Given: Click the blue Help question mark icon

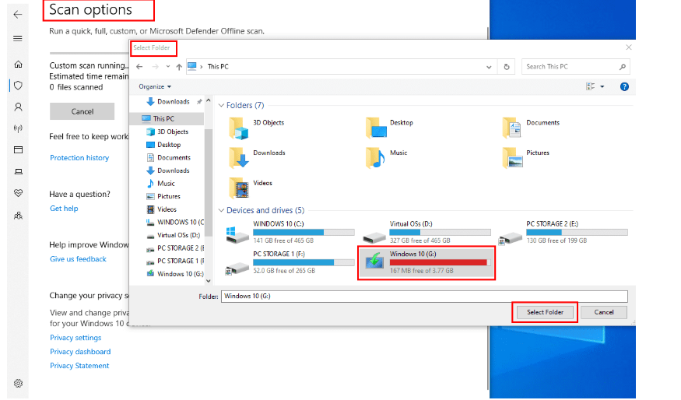Looking at the screenshot, I should (x=624, y=86).
